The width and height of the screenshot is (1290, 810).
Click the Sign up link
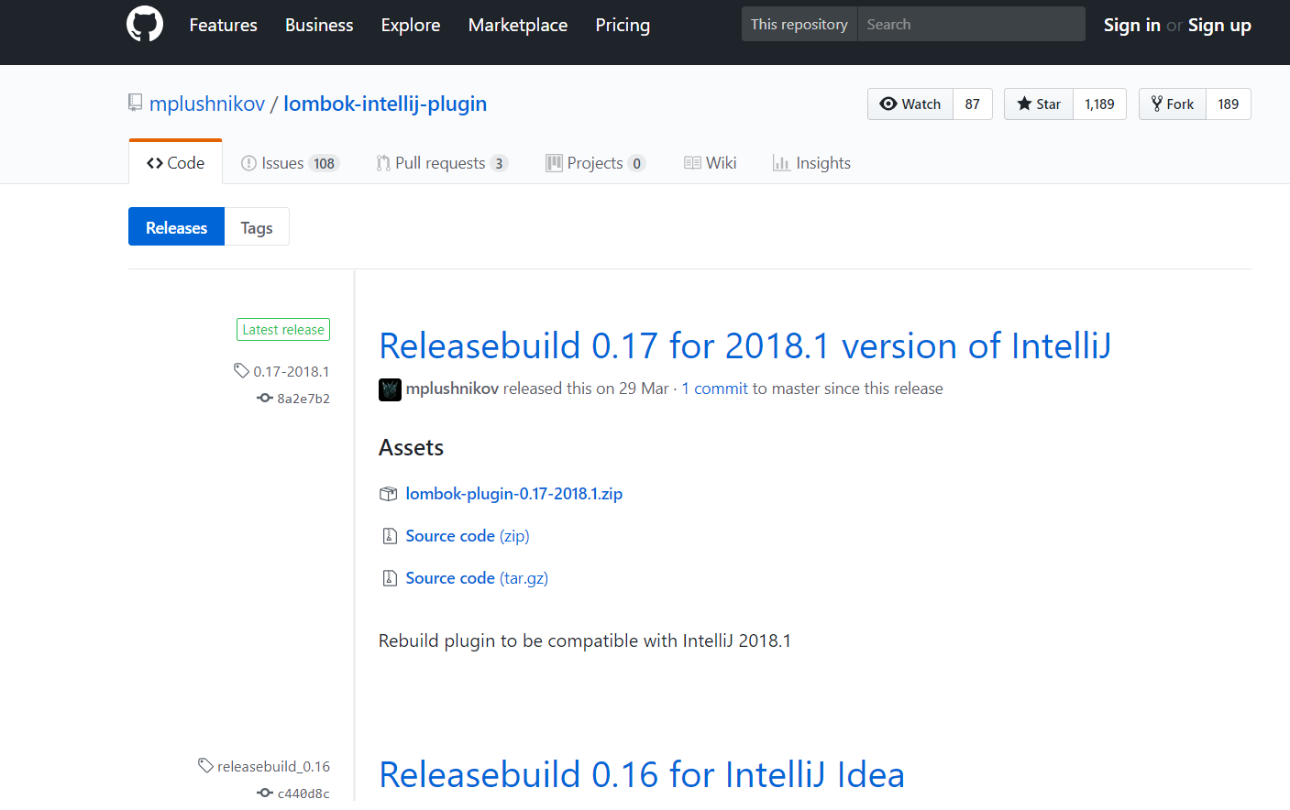click(1219, 25)
